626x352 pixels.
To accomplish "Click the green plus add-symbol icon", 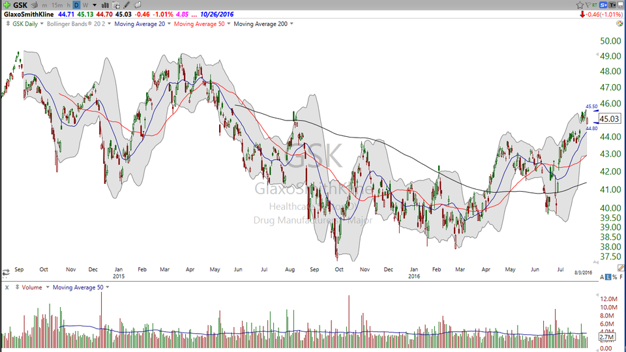I will coord(7,5).
